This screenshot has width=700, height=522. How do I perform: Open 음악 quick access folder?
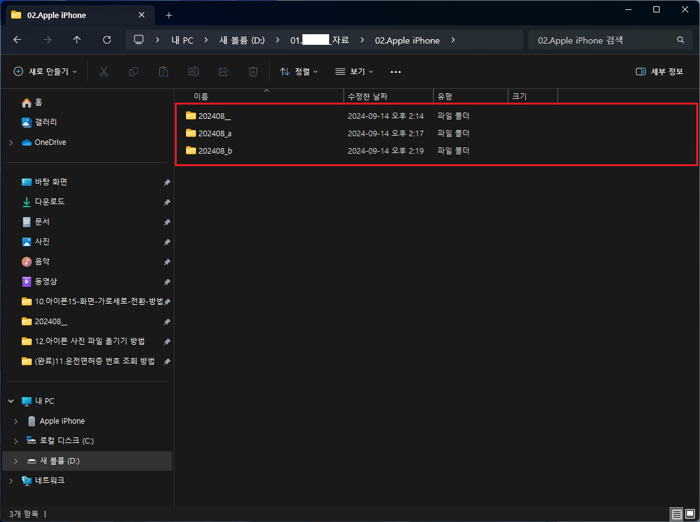pos(35,262)
